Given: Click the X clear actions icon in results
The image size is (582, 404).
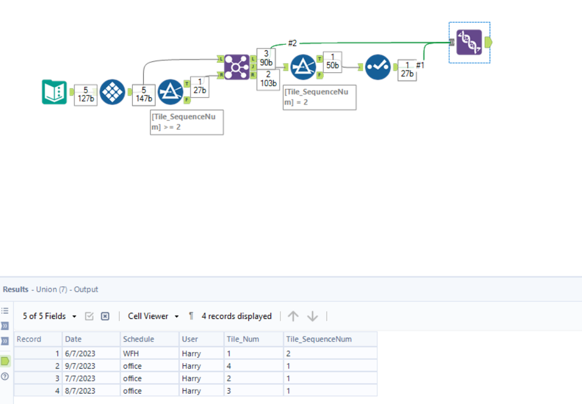Looking at the screenshot, I should tap(105, 316).
